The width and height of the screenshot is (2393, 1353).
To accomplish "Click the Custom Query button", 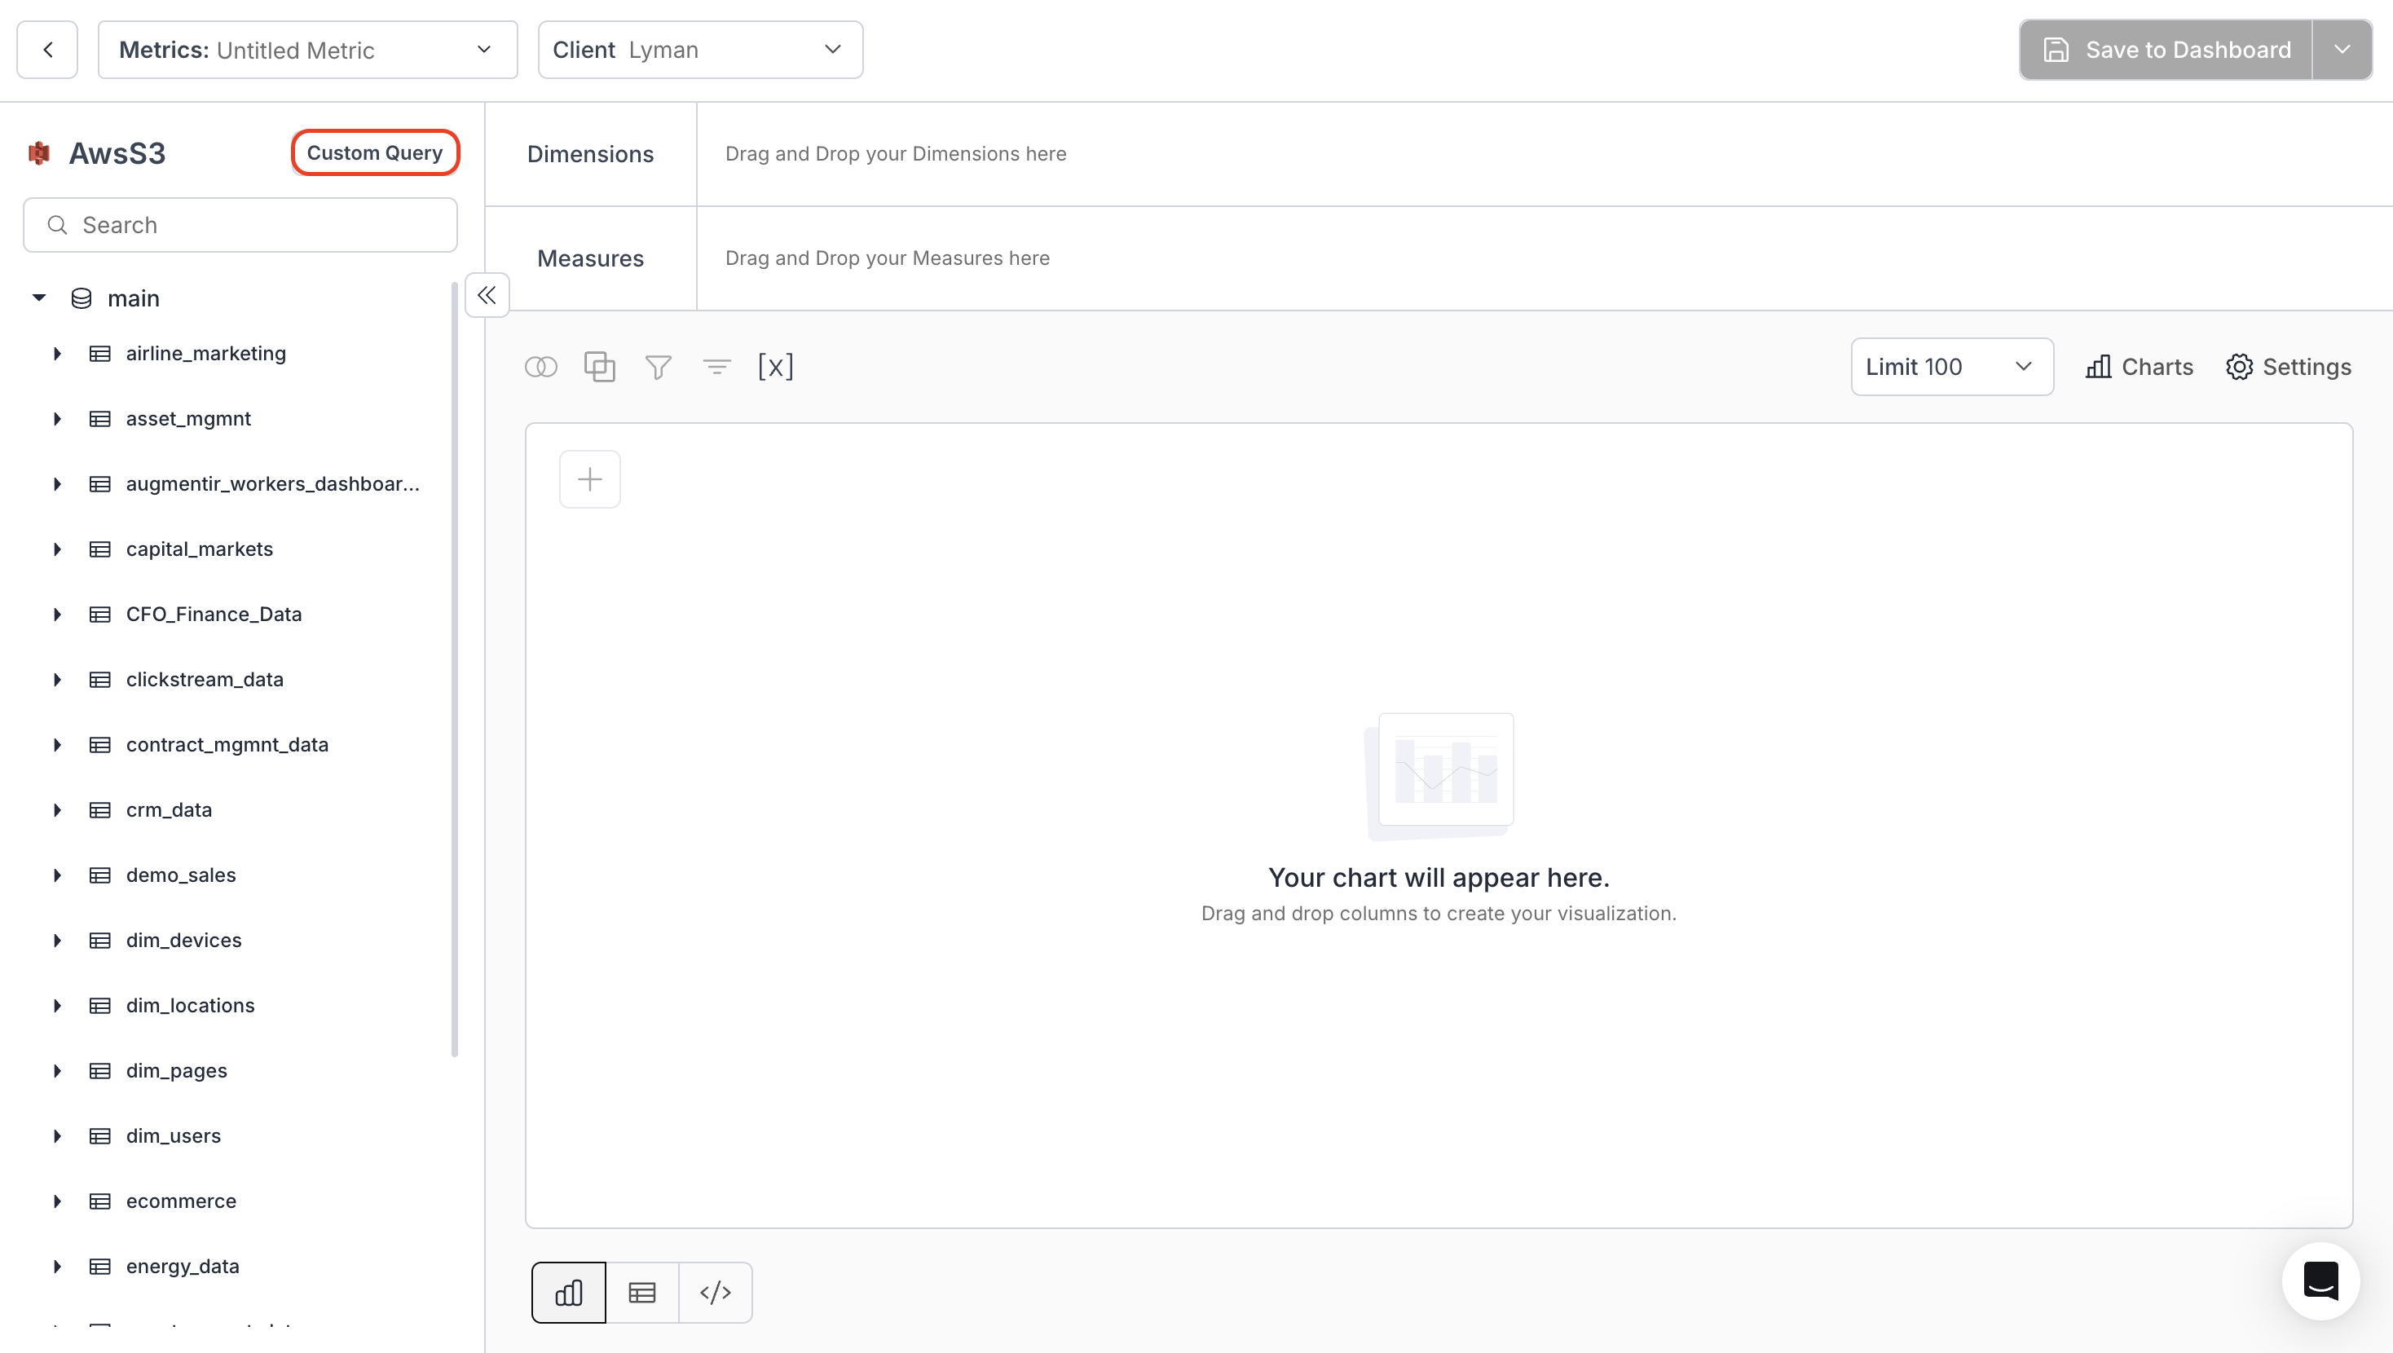I will 374,152.
